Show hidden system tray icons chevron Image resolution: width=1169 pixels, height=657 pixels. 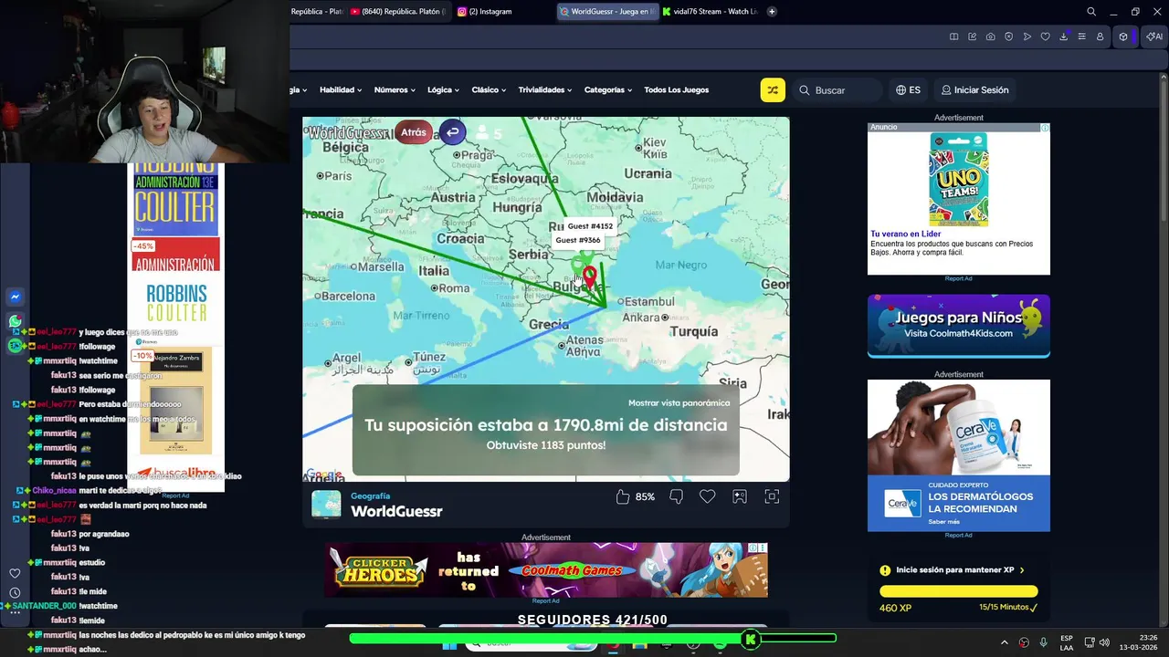pos(1003,642)
